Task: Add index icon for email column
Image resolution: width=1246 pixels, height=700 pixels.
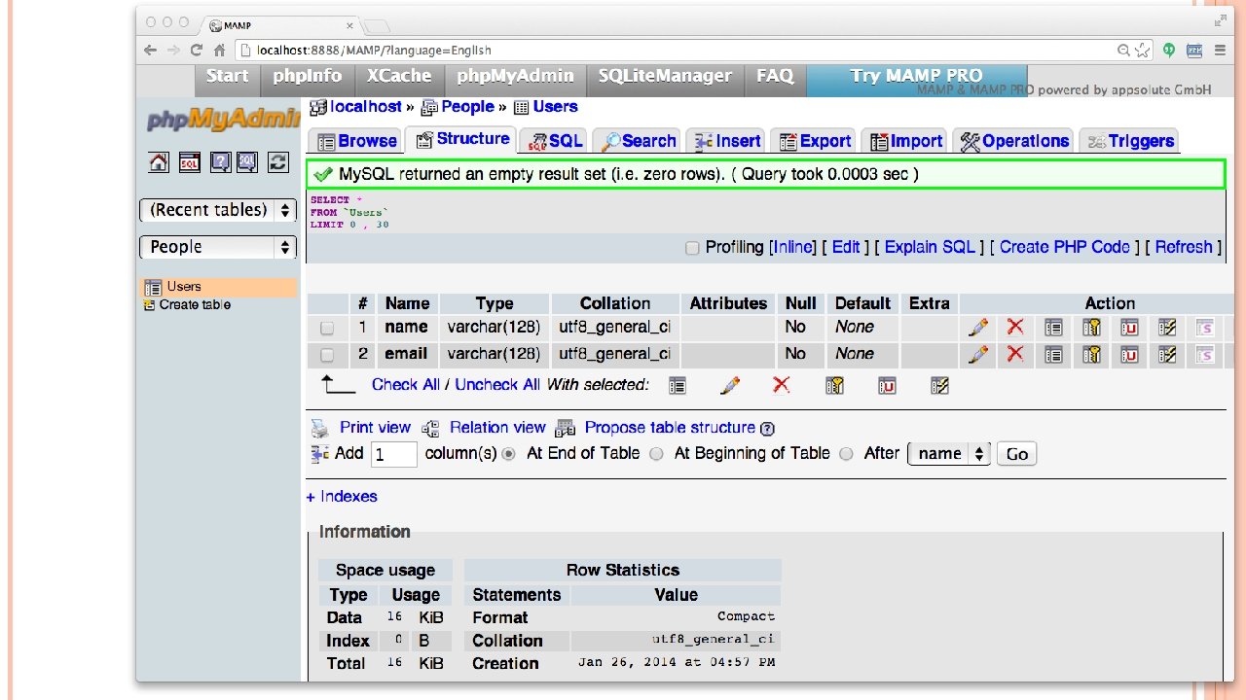Action: [1167, 355]
